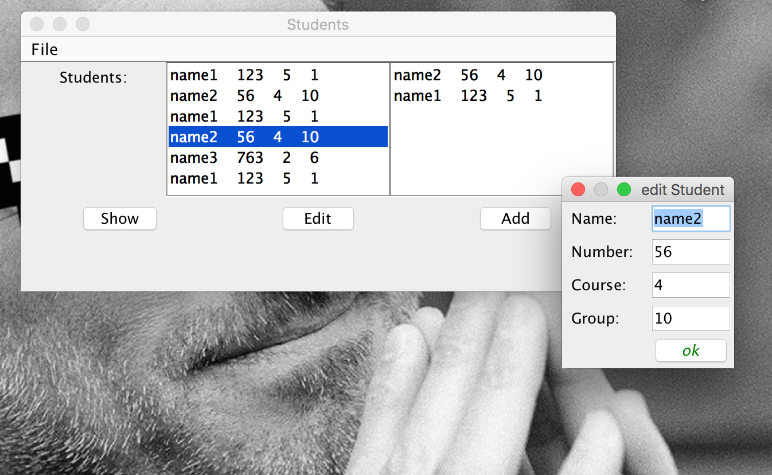Select name1 123 5 1 in right list
Image resolution: width=772 pixels, height=475 pixels.
(x=502, y=96)
